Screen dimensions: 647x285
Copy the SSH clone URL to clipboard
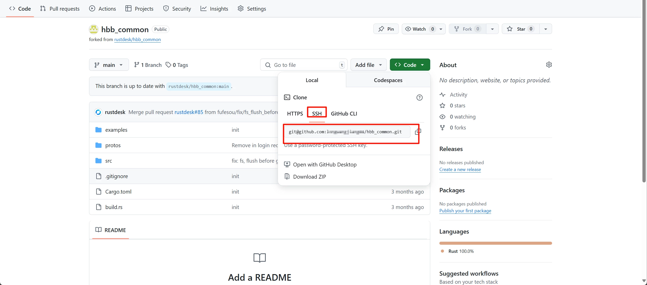pos(418,131)
